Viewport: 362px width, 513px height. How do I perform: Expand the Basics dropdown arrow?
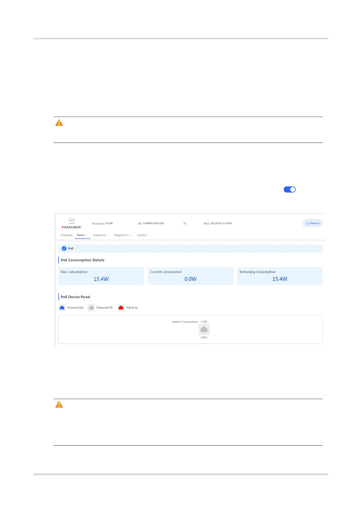point(88,235)
